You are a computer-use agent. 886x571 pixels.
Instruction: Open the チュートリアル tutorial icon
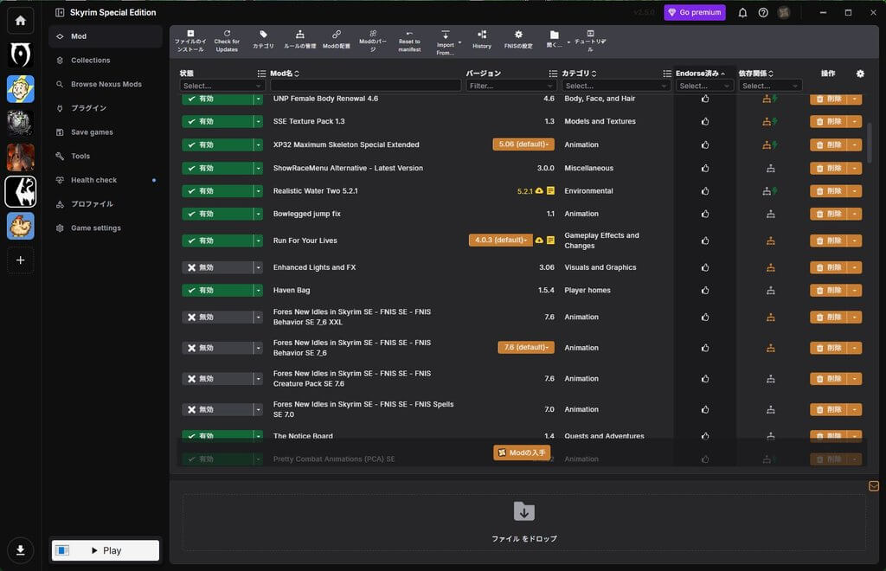[590, 34]
